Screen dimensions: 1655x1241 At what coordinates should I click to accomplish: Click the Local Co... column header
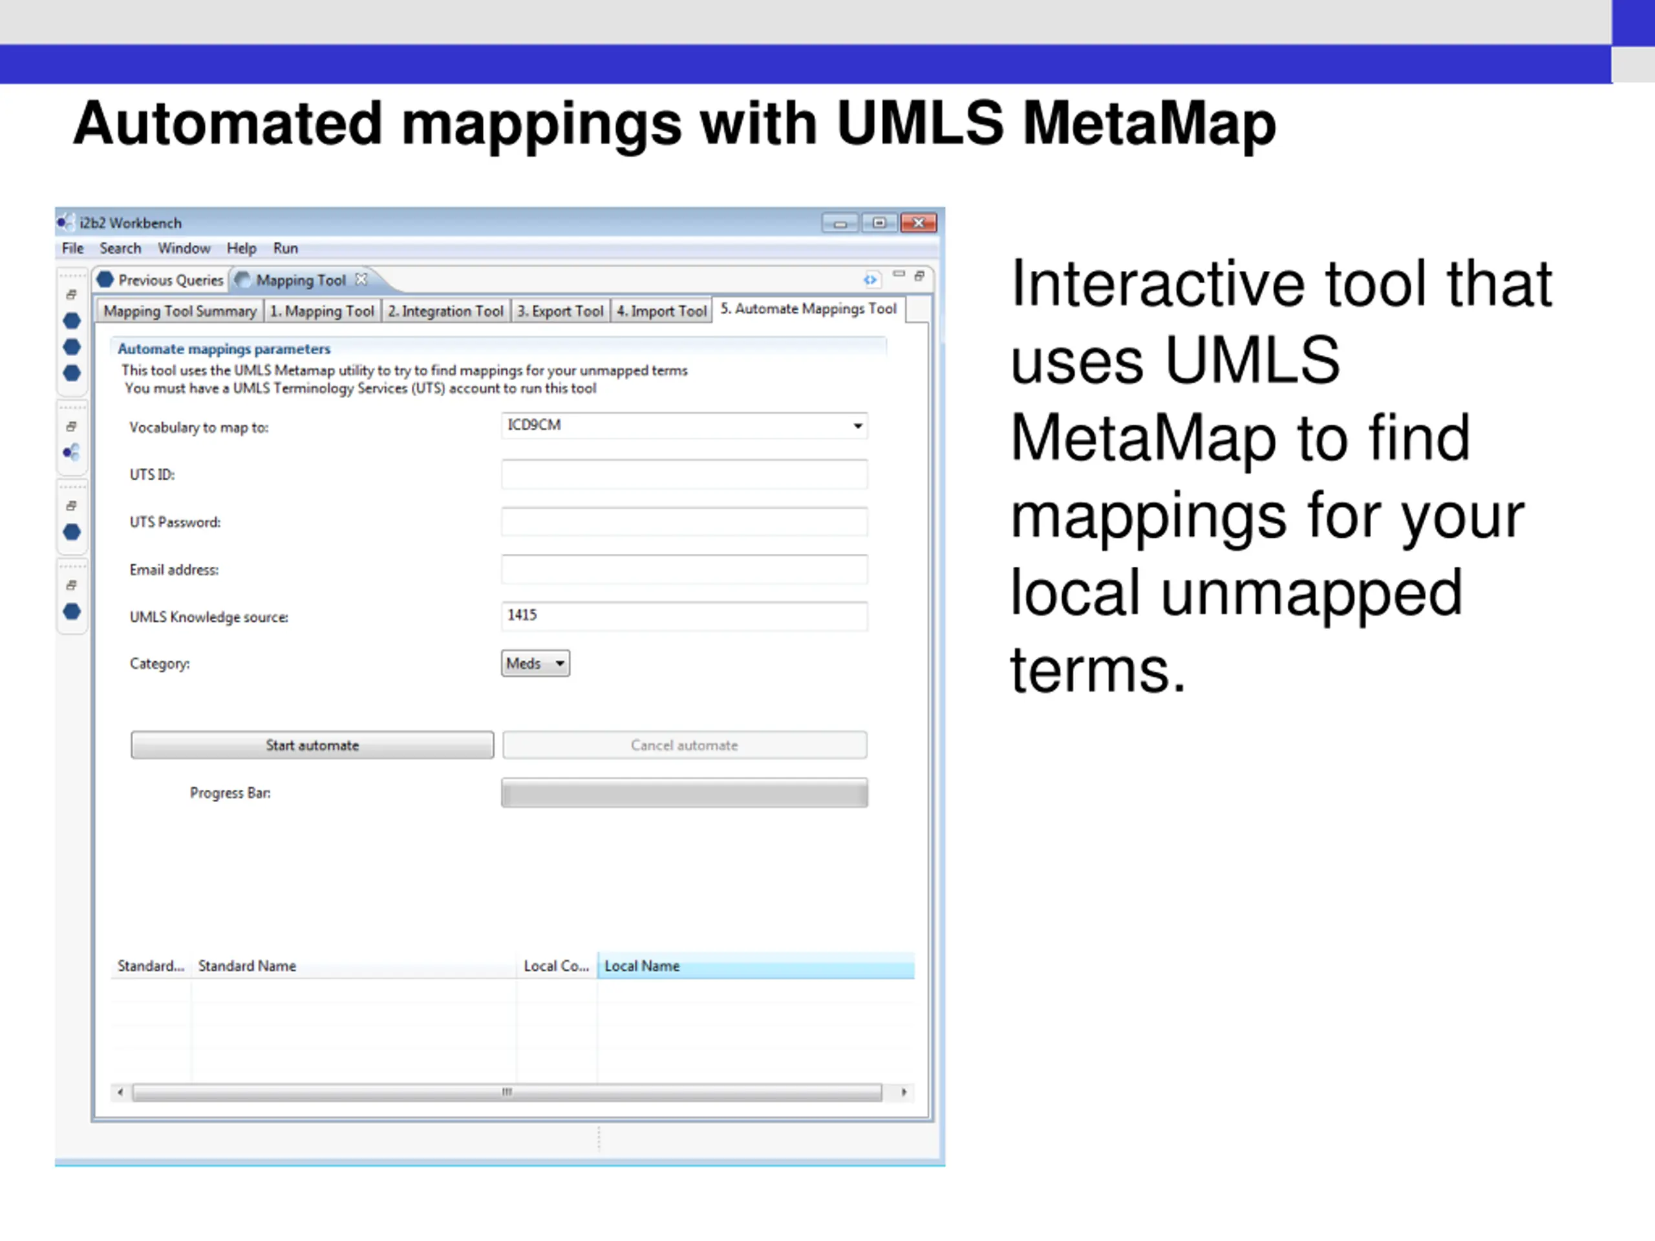tap(557, 966)
